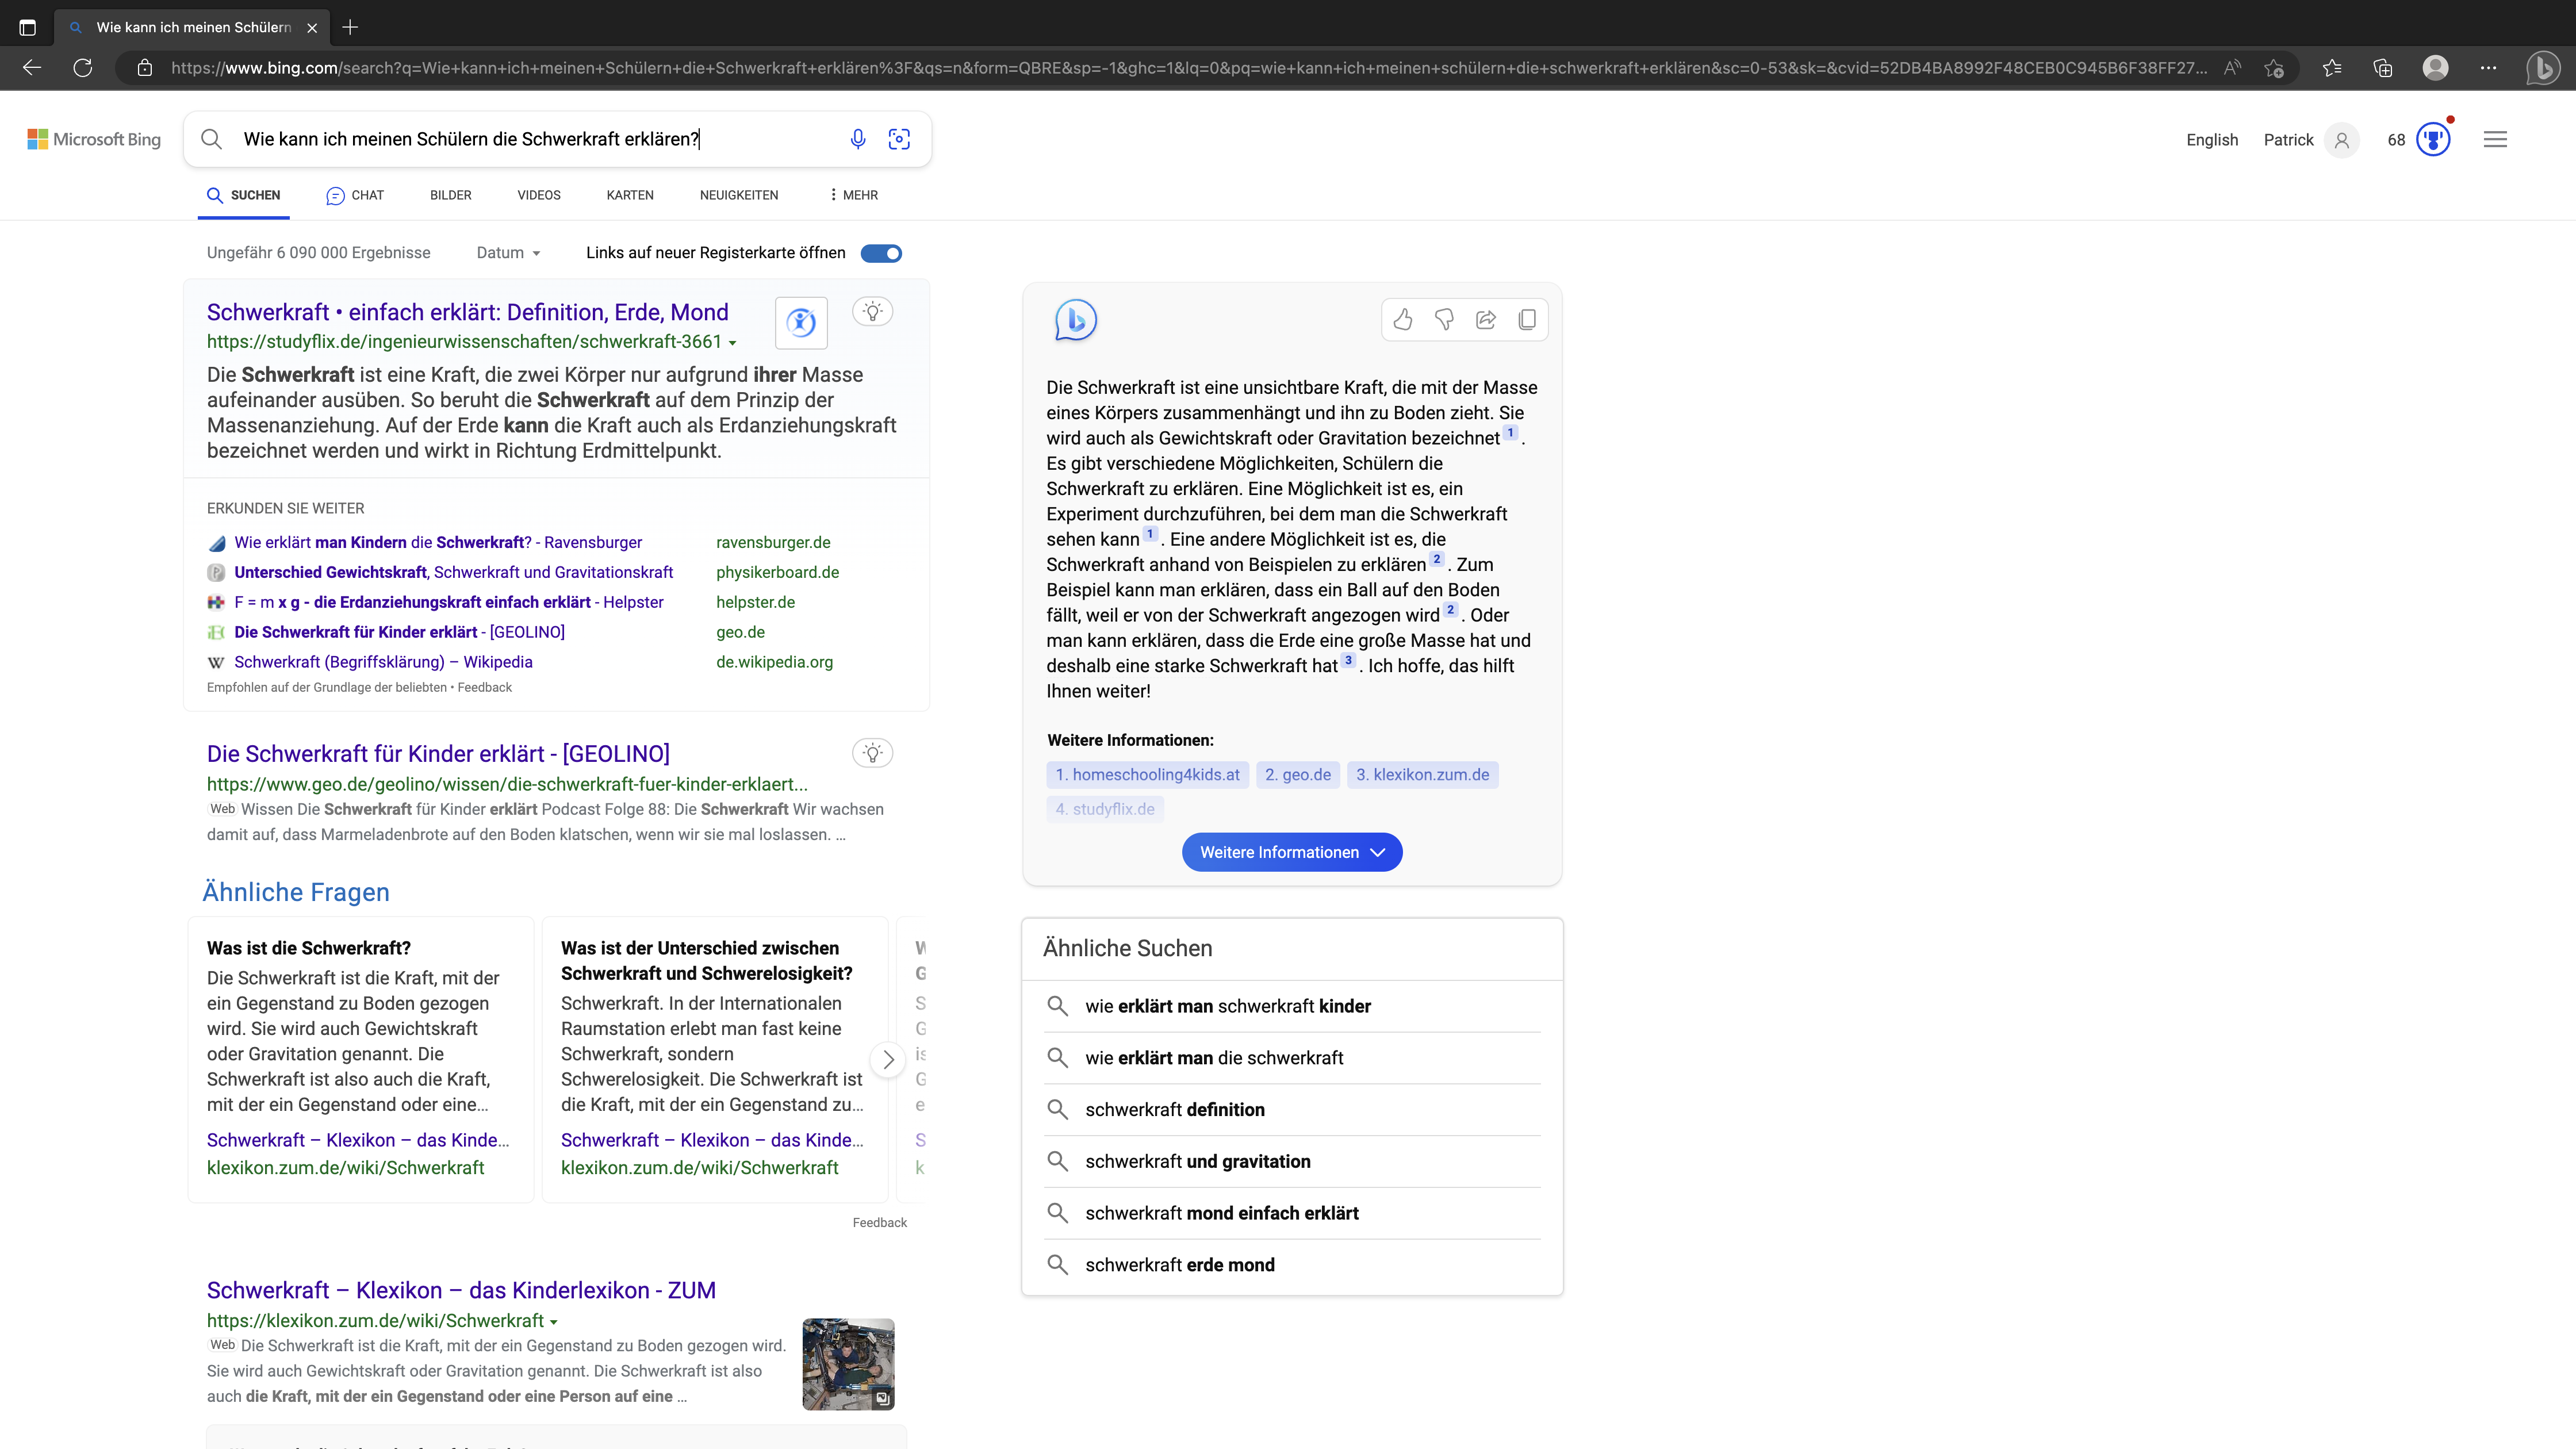Open the Bing hamburger menu

click(2495, 139)
